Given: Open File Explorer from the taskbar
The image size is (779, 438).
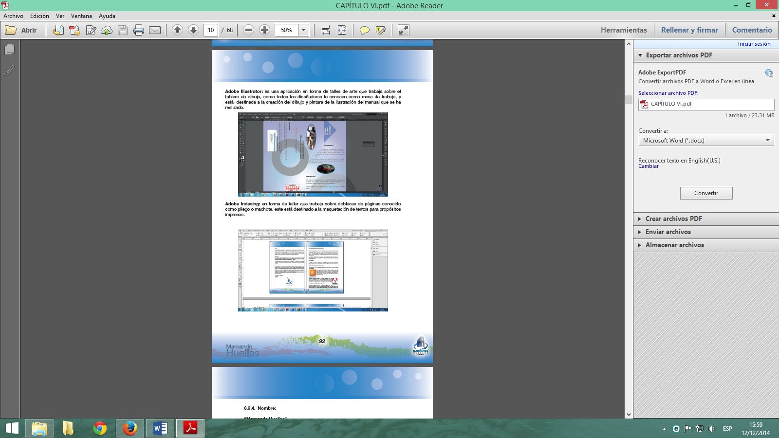Looking at the screenshot, I should tap(39, 428).
